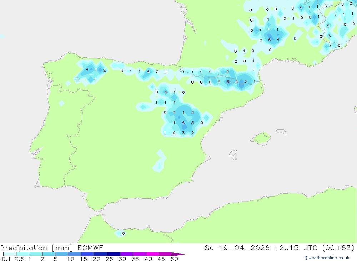Select the 20–25 mm dark blue swatch
The width and height of the screenshot is (357, 261).
click(100, 254)
